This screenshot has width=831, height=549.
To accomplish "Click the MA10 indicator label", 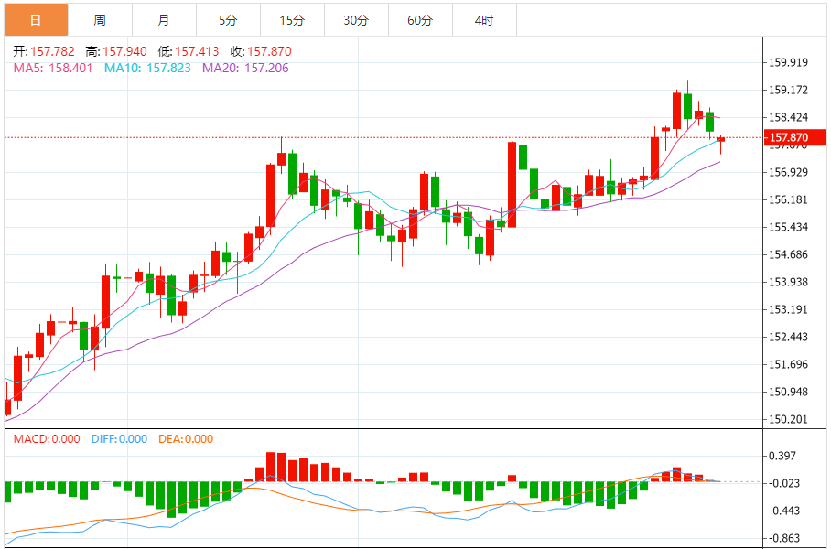I will (x=147, y=68).
